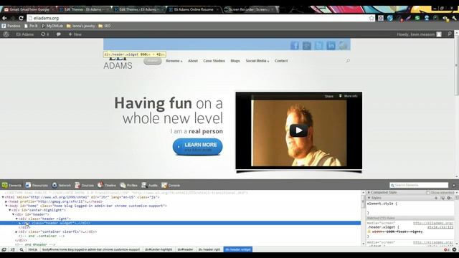Click the red error count indicator
459x258 pixels.
click(x=446, y=249)
